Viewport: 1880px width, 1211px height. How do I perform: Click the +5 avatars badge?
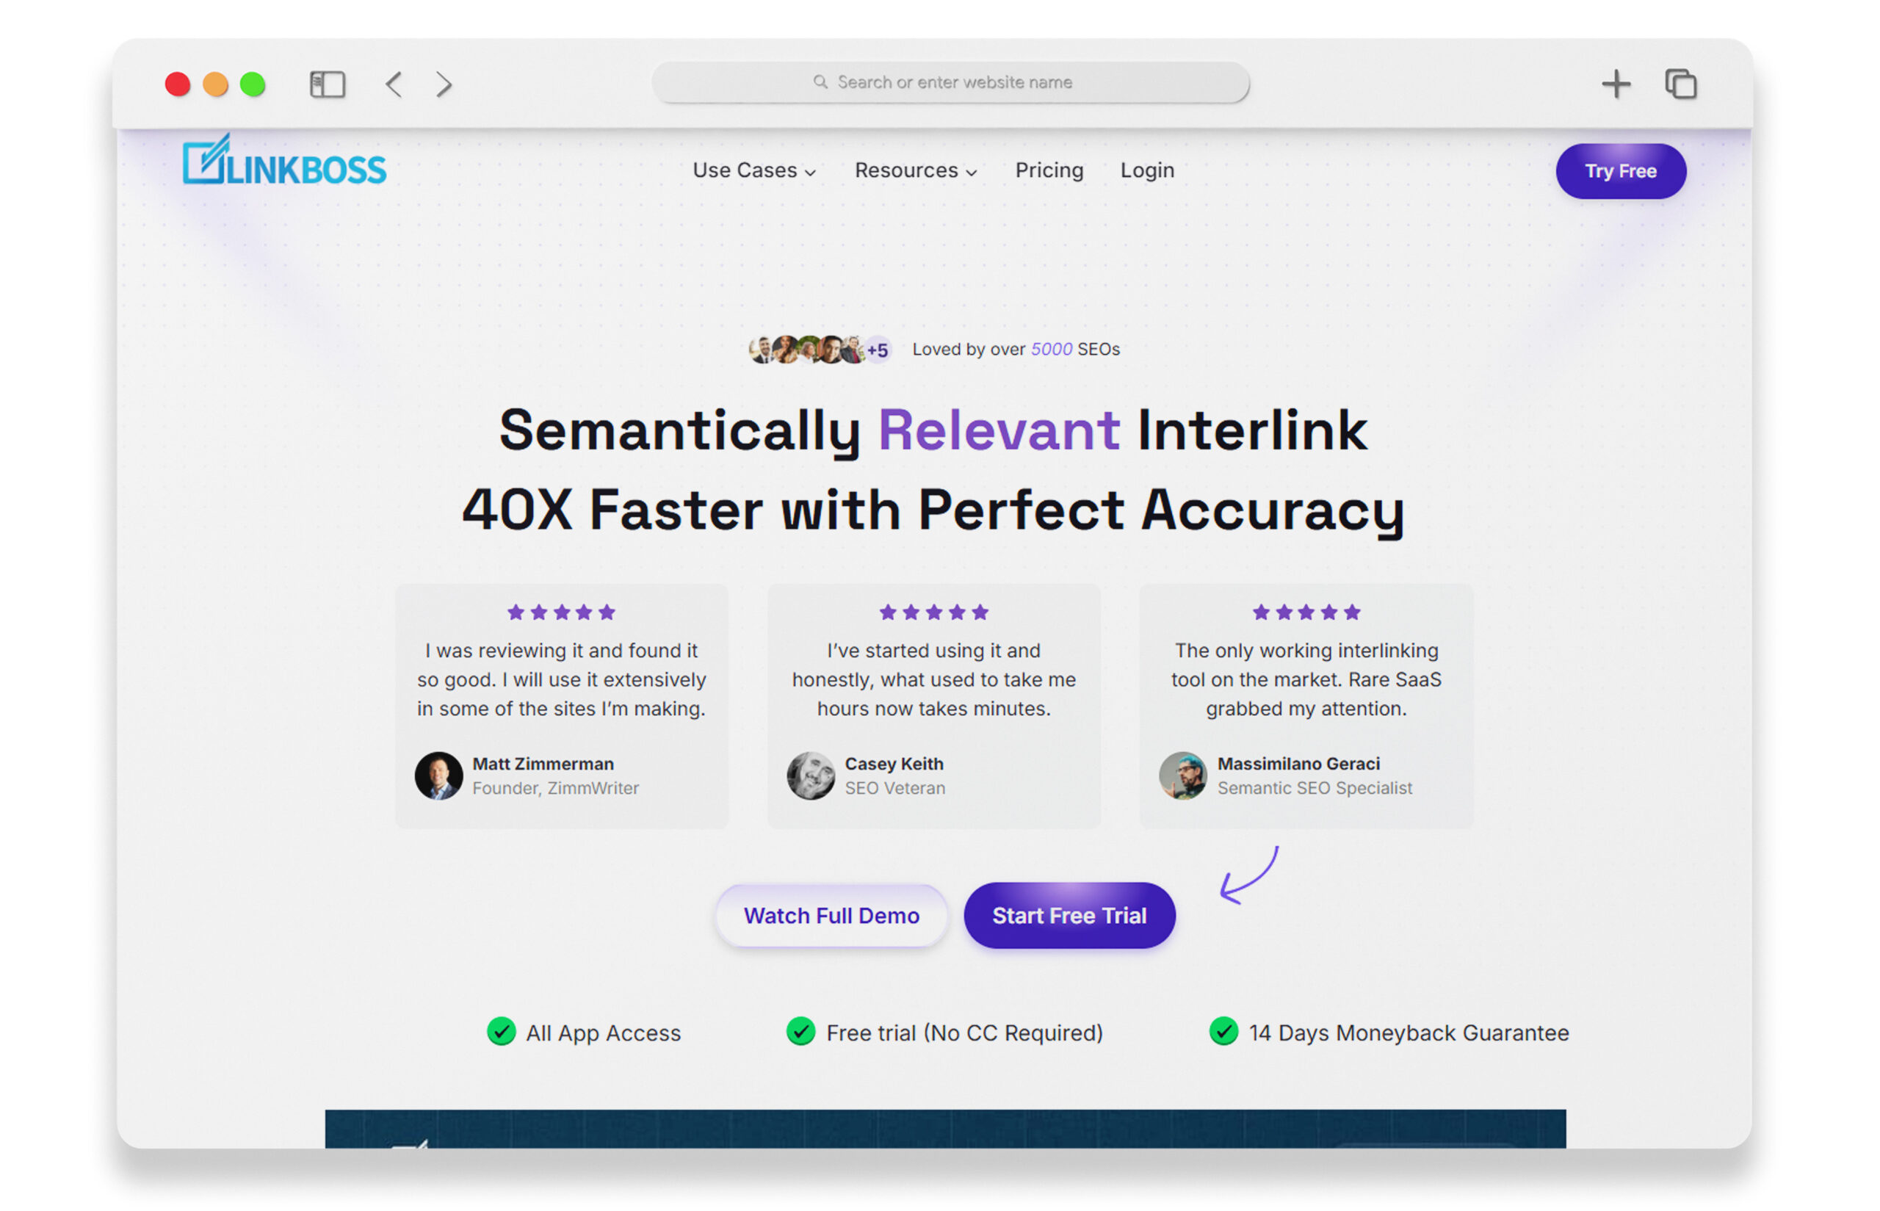[x=877, y=350]
